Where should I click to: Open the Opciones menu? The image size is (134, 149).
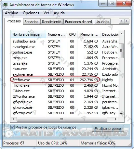click(x=31, y=13)
